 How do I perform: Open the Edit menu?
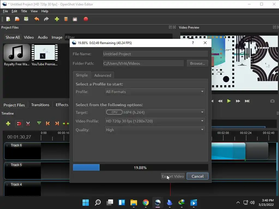tap(14, 11)
